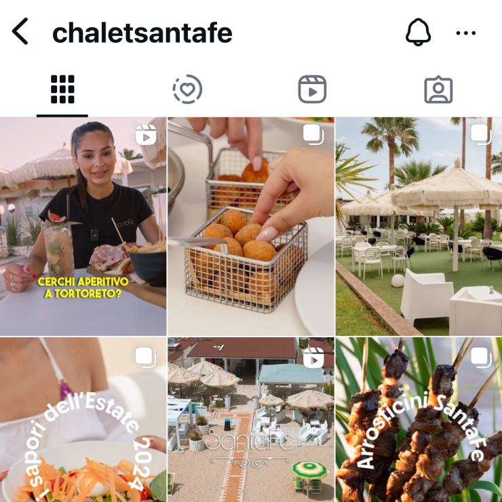
Task: Tap the reel icon on aerial beach post
Action: [313, 358]
